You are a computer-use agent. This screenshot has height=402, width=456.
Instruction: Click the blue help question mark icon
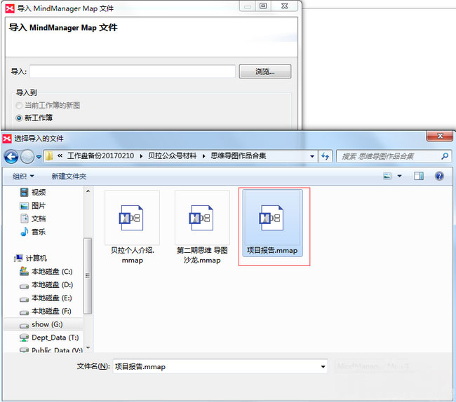click(439, 176)
